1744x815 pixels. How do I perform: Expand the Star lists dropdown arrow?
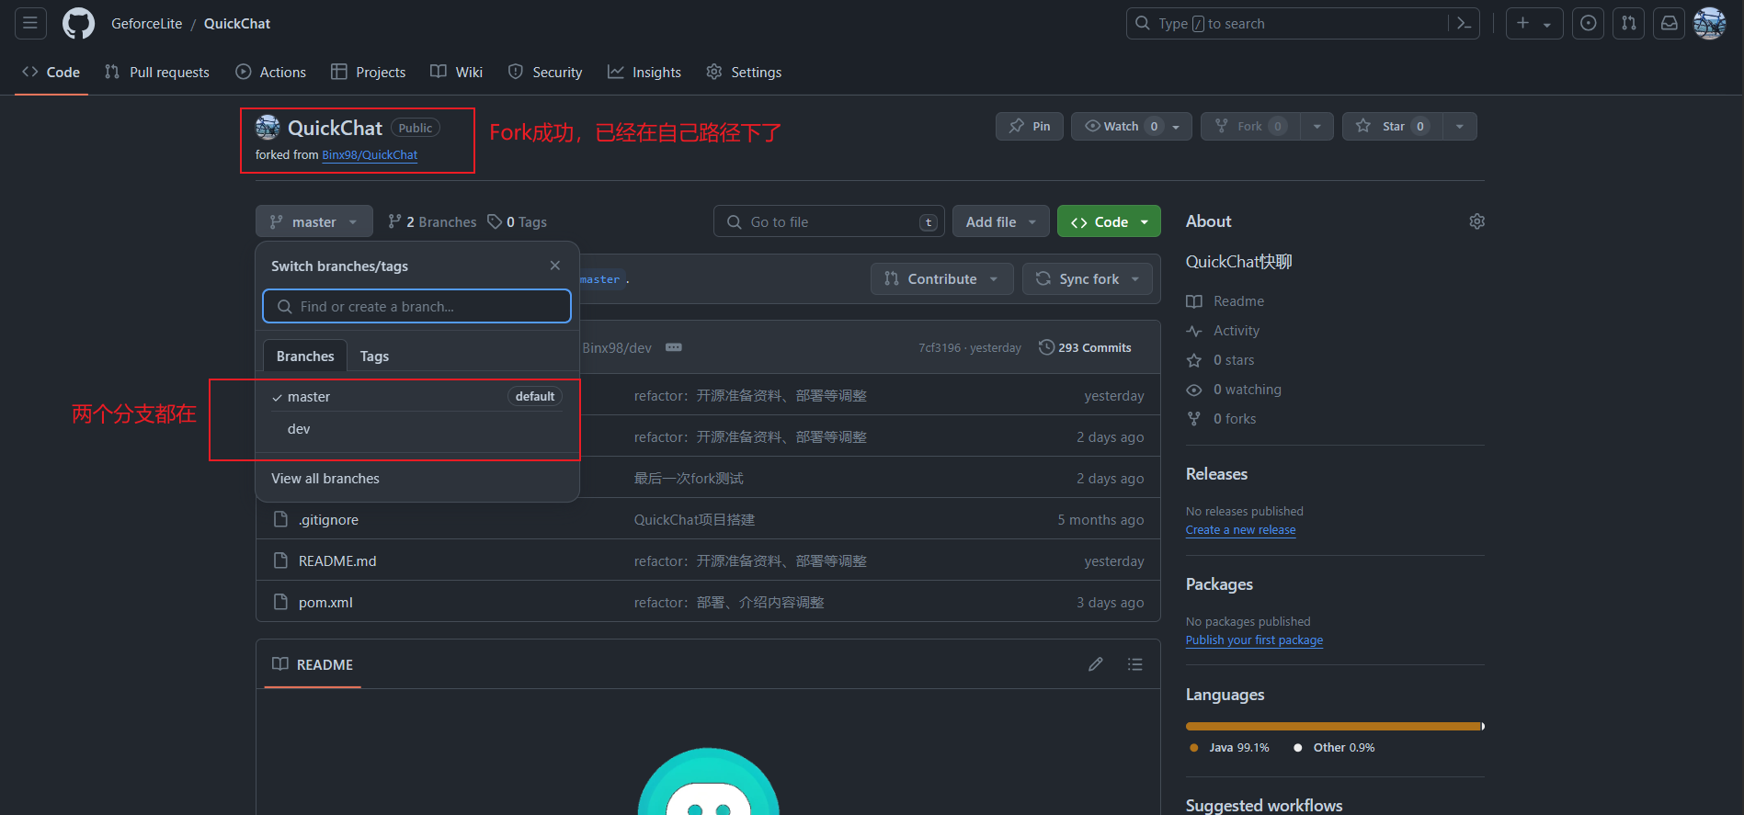[x=1460, y=127]
